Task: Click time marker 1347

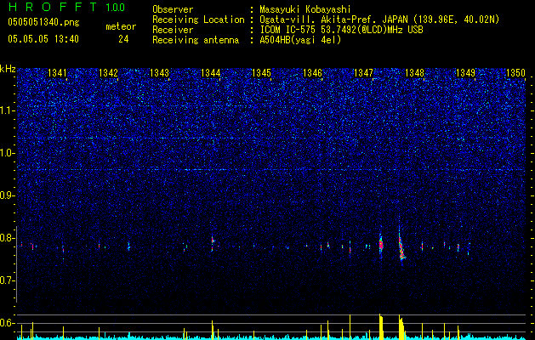Action: point(364,72)
